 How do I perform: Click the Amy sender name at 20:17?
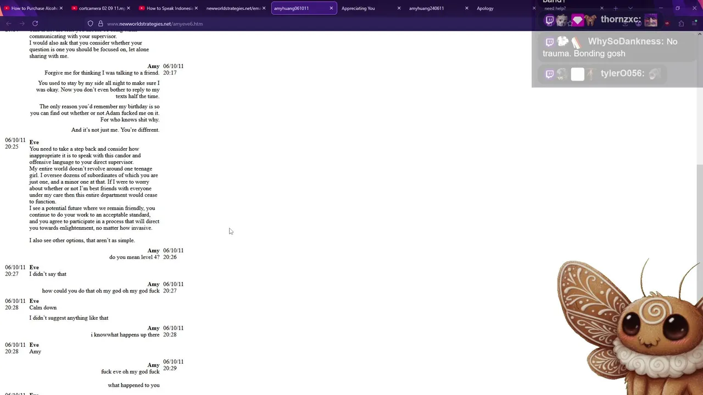coord(153,66)
